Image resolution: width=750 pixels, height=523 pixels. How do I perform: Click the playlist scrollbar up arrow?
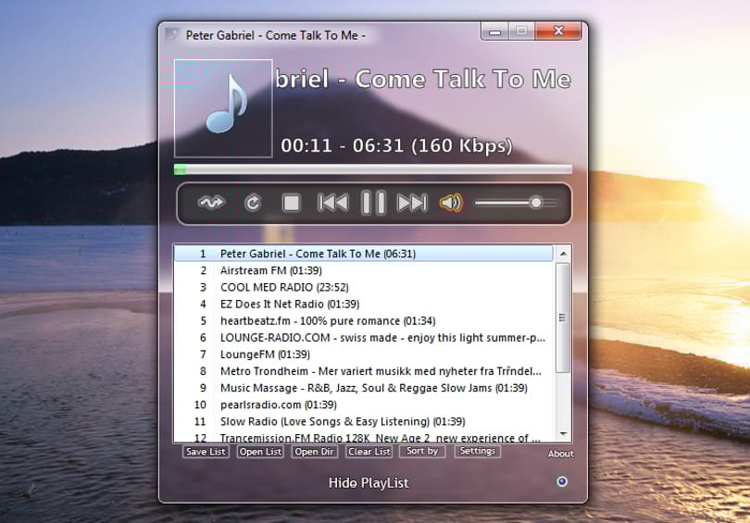pyautogui.click(x=563, y=254)
